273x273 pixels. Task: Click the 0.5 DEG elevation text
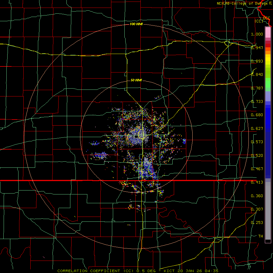point(146,271)
